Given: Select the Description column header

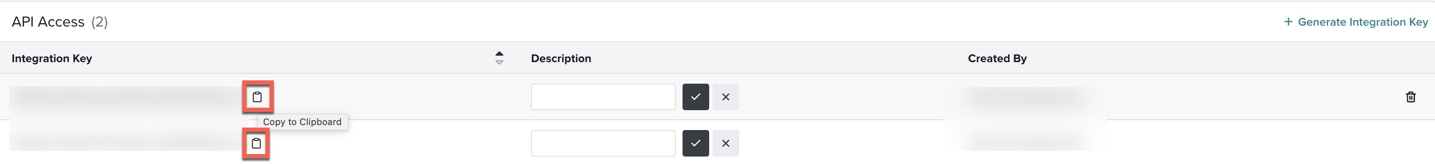Looking at the screenshot, I should pyautogui.click(x=561, y=58).
